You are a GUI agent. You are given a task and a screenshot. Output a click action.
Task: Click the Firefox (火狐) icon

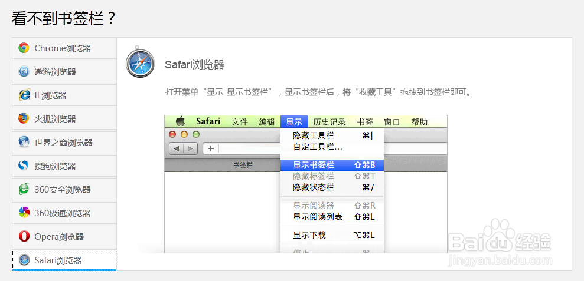pyautogui.click(x=24, y=118)
